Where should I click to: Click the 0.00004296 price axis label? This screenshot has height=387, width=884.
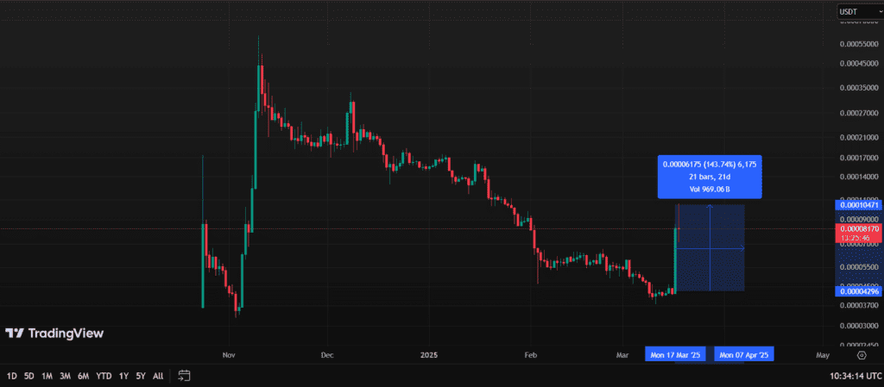coord(857,291)
